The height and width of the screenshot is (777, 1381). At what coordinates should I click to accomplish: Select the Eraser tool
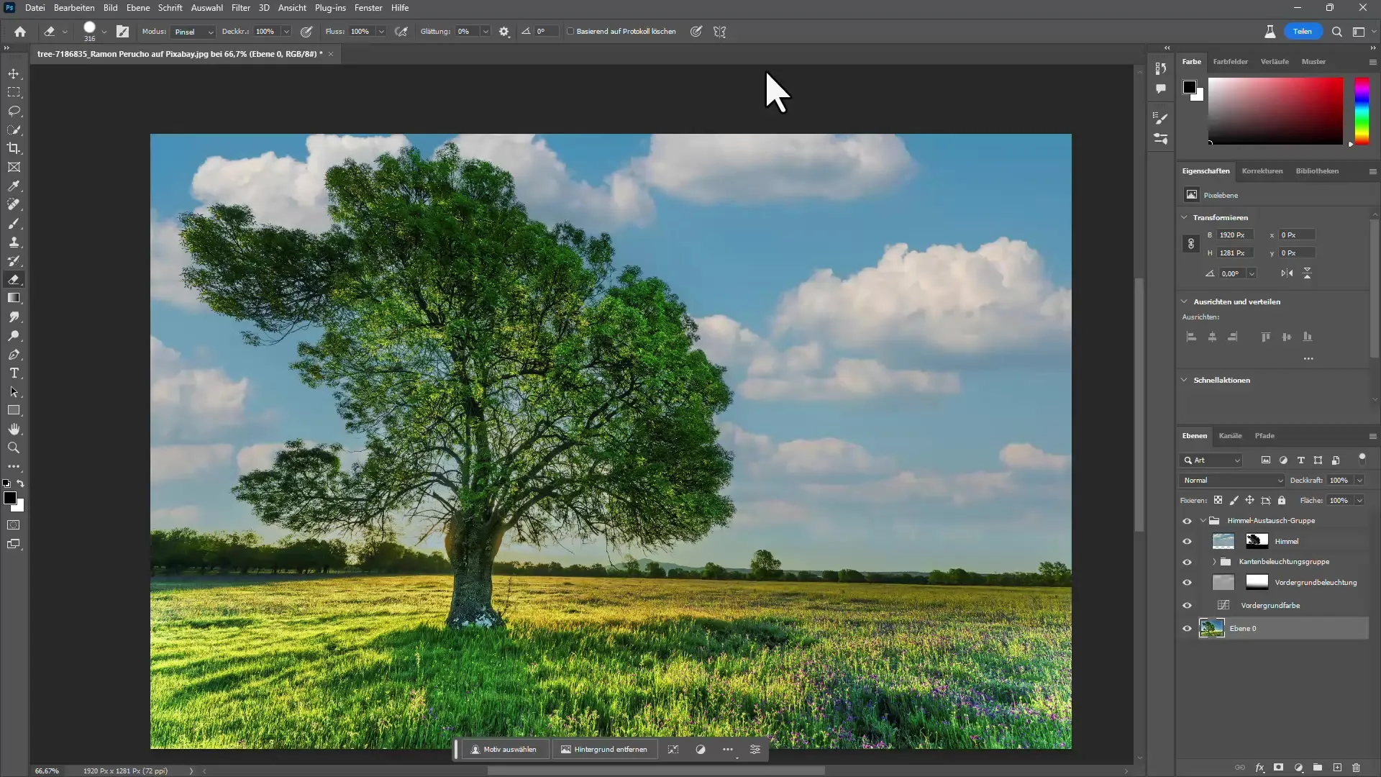pyautogui.click(x=14, y=279)
